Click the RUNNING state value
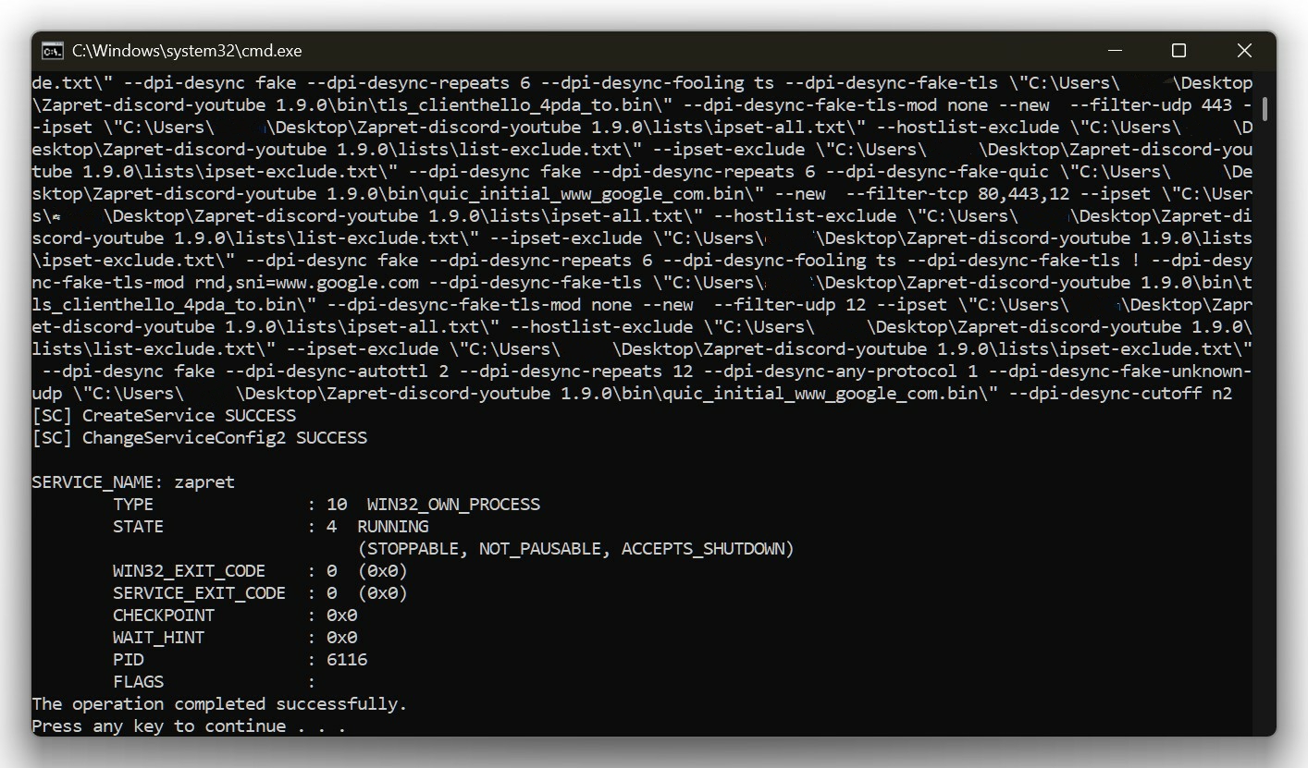Viewport: 1308px width, 768px height. coord(392,527)
